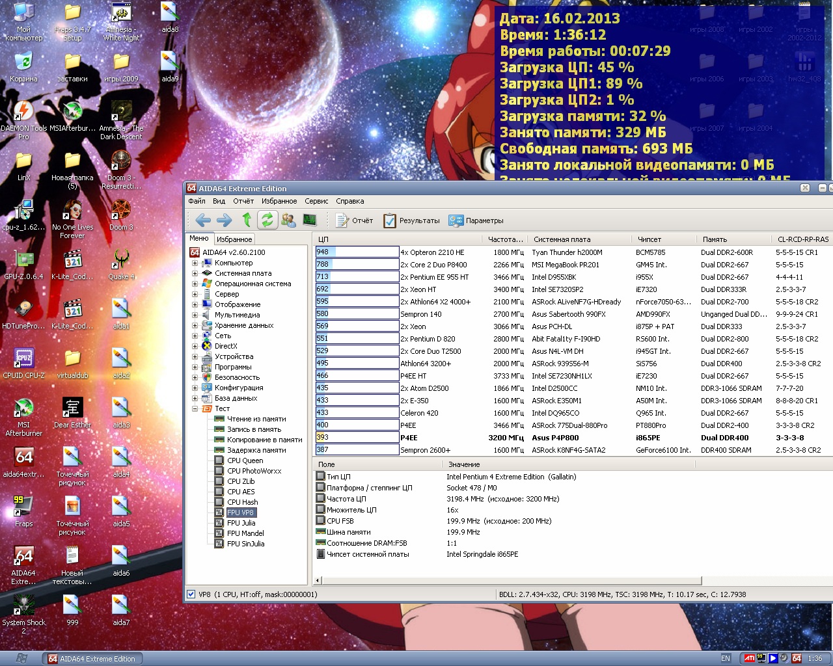The width and height of the screenshot is (833, 666).
Task: Select the MSIAfterburner desktop shortcut
Action: (x=72, y=117)
